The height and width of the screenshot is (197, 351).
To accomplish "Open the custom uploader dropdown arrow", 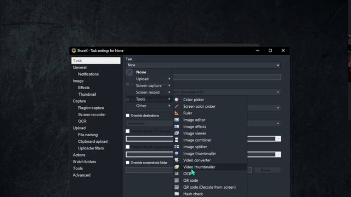I will [278, 154].
